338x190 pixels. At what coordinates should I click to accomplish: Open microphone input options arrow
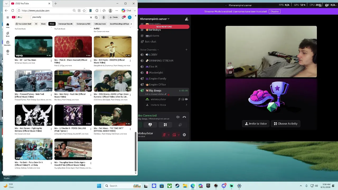[x=168, y=135]
